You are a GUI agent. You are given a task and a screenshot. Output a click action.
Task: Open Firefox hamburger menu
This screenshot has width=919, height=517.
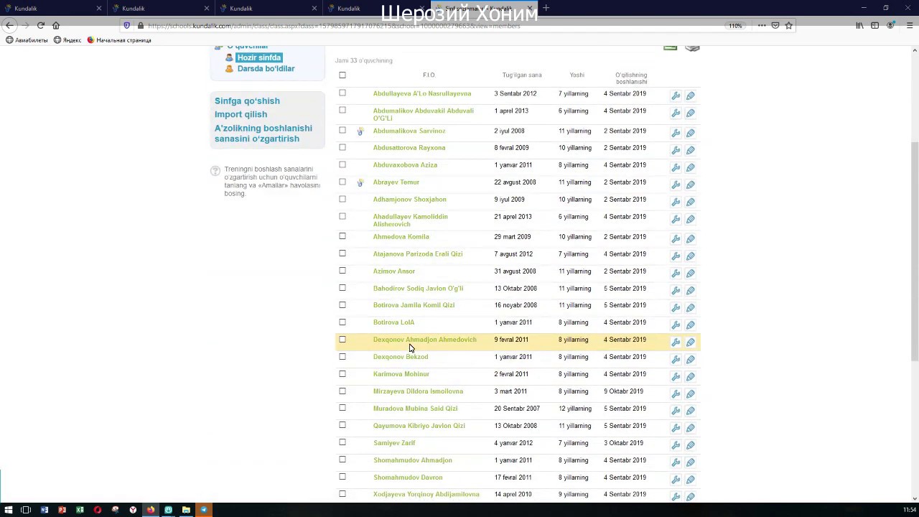[x=910, y=25]
